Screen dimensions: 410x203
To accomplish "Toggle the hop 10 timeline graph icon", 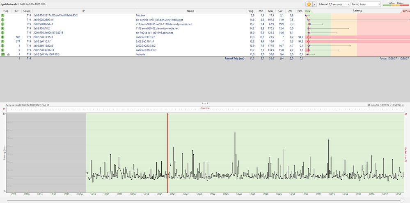I will point(8,54).
